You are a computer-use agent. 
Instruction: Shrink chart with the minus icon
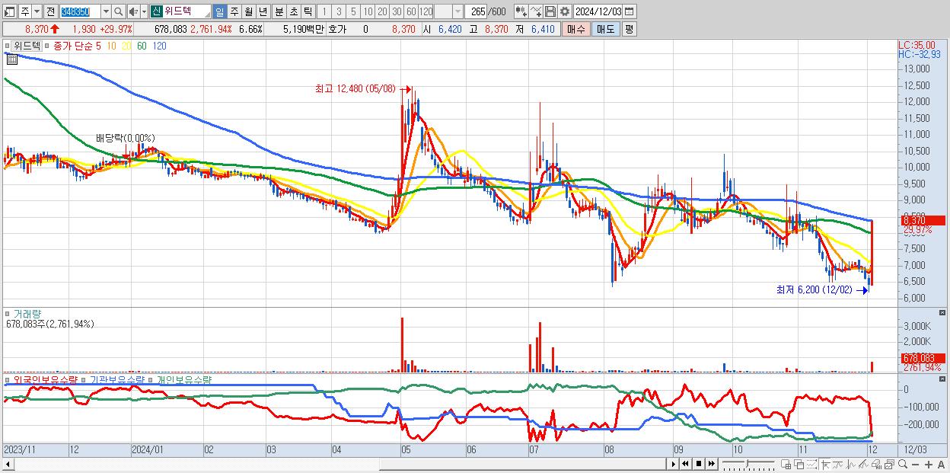point(915,465)
